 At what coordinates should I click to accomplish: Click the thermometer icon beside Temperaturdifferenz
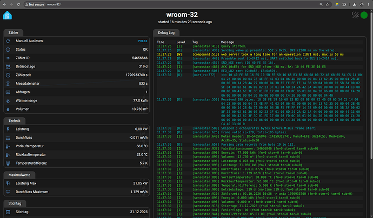click(x=8, y=163)
